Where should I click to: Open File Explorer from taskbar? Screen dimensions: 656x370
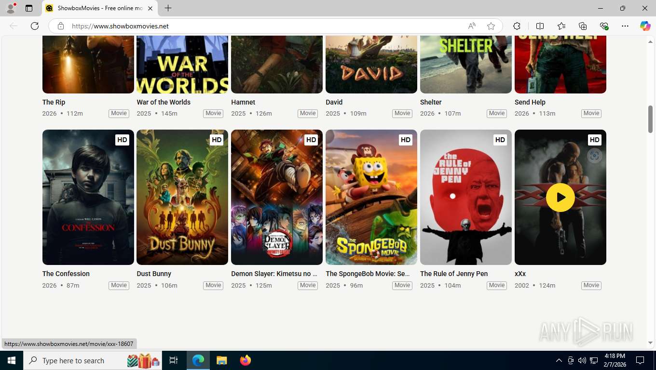[x=222, y=360]
